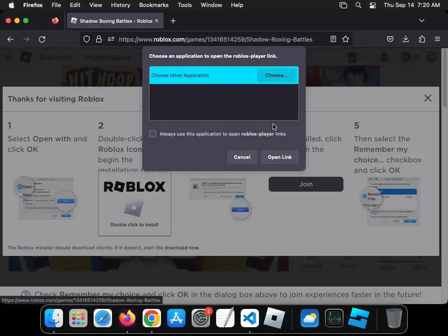Open System Settings from the Dock

(x=201, y=318)
